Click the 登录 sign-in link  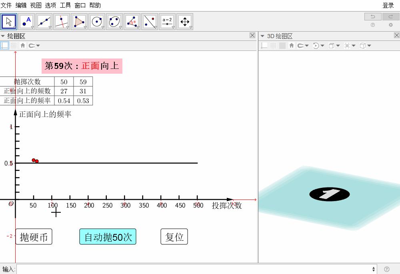click(388, 5)
